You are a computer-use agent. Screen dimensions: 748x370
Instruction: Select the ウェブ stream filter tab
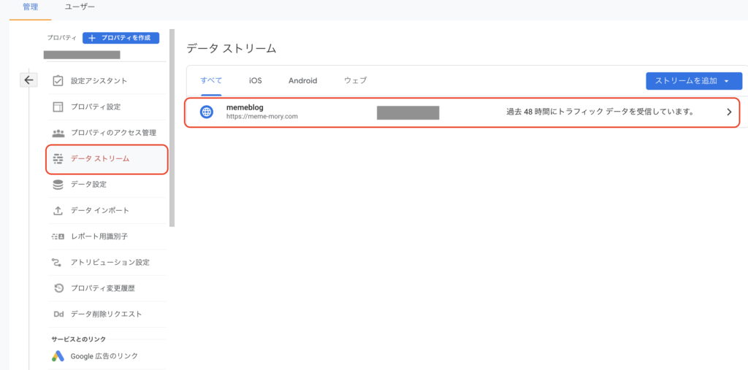click(x=355, y=80)
